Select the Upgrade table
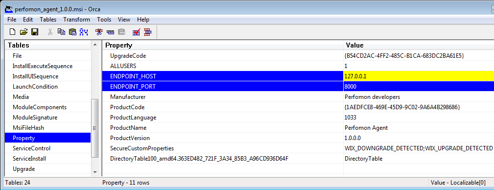Viewport: 494px width, 190px height. coord(47,169)
